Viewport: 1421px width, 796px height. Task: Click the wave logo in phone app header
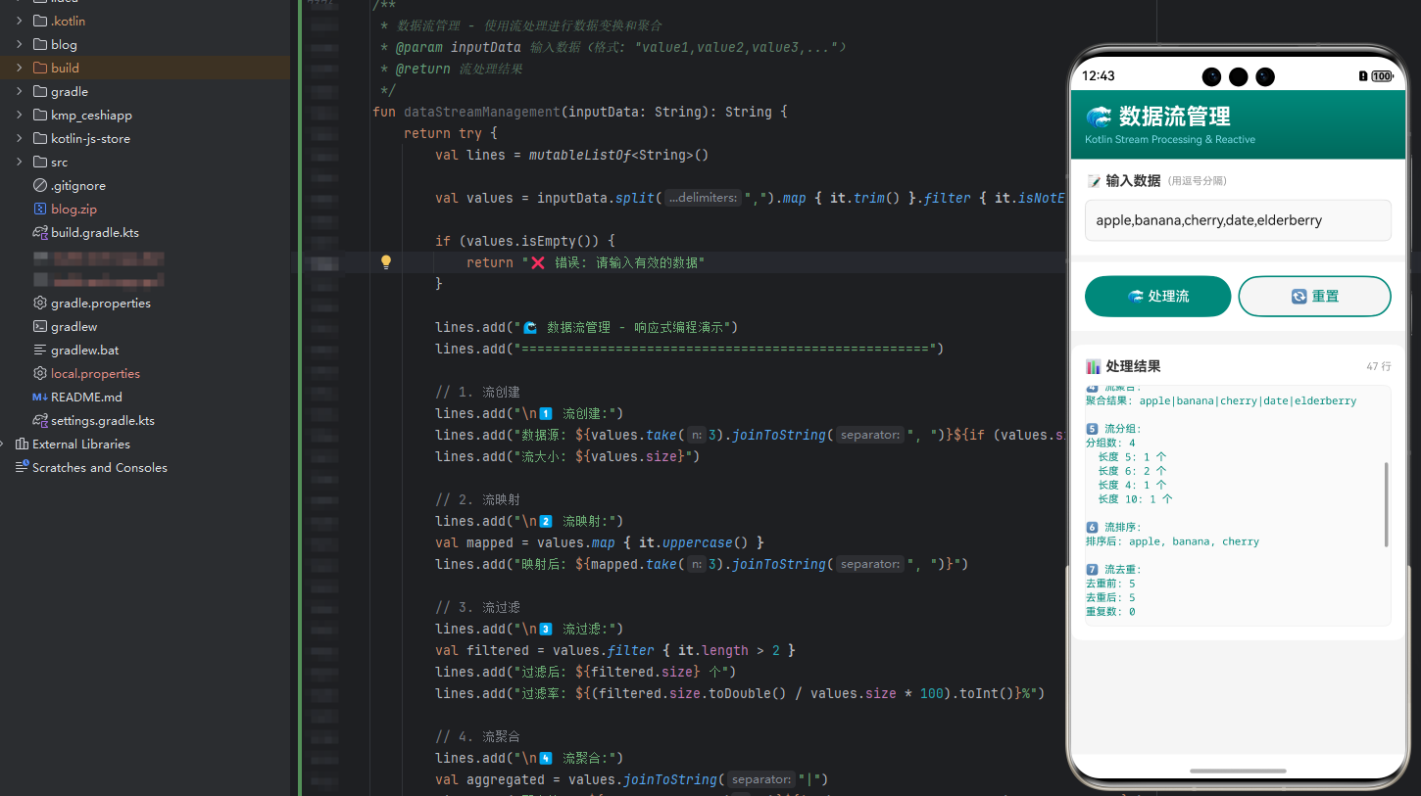click(1099, 117)
